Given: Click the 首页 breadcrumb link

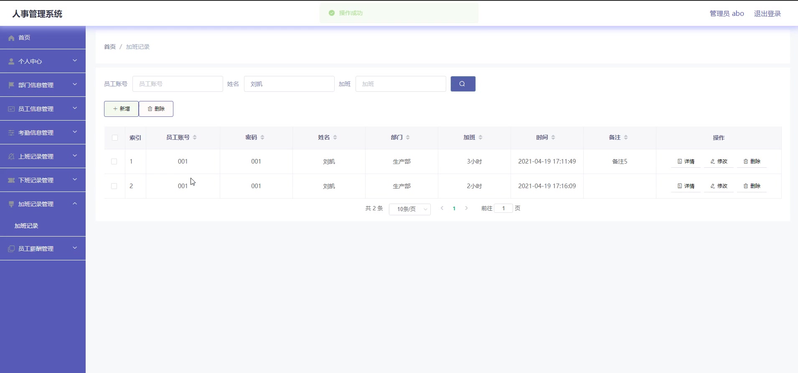Looking at the screenshot, I should pyautogui.click(x=110, y=47).
